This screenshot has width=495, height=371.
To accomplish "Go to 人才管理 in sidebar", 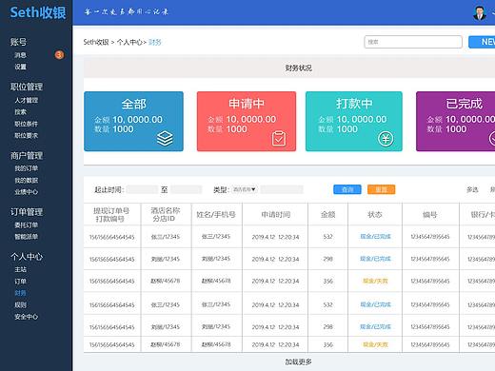I will 27,101.
